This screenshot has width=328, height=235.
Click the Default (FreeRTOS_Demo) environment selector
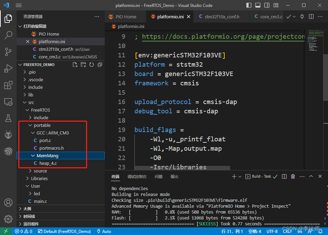point(64,231)
